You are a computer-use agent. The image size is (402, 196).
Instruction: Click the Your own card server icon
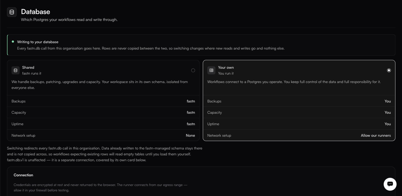(x=212, y=70)
